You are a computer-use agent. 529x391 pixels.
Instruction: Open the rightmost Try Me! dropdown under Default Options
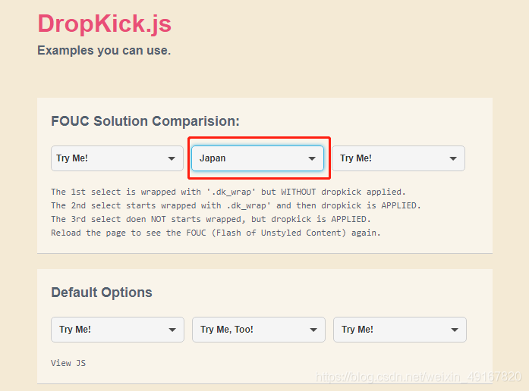pyautogui.click(x=400, y=330)
